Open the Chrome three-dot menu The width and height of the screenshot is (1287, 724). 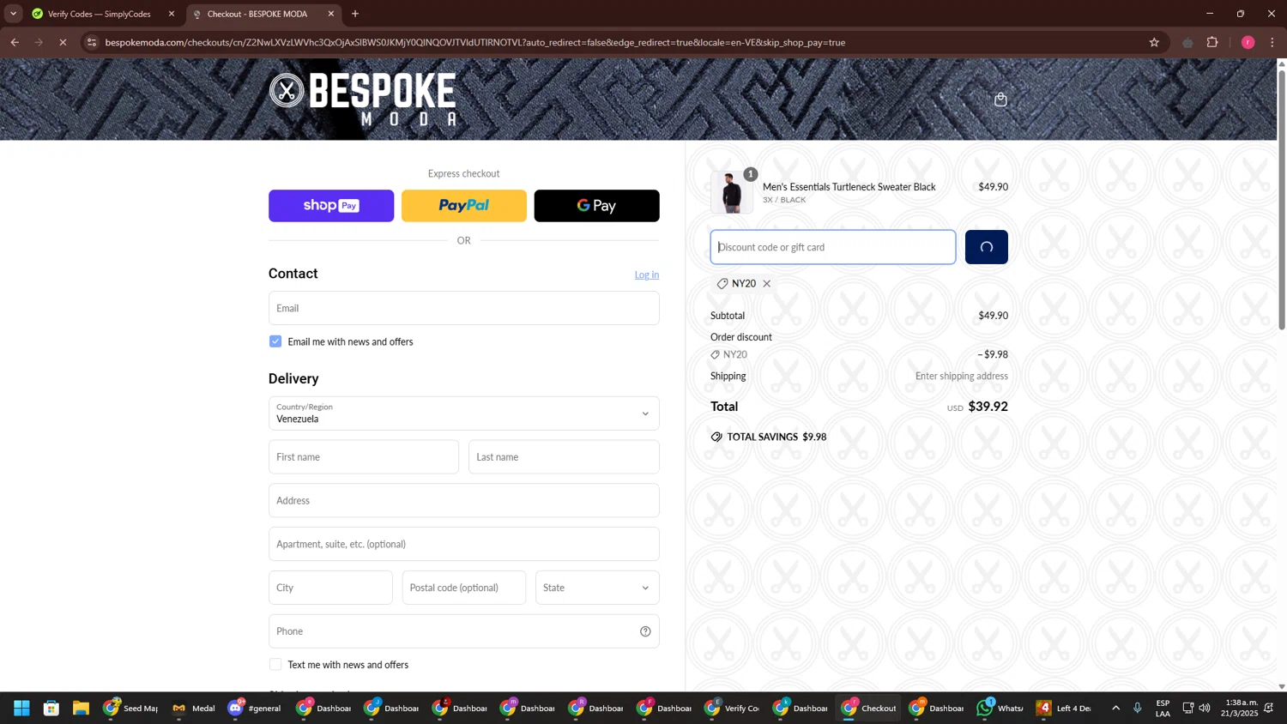(1272, 42)
